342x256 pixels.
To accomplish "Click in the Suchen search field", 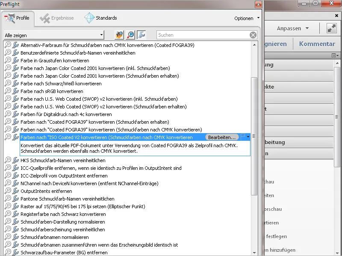I will point(203,35).
